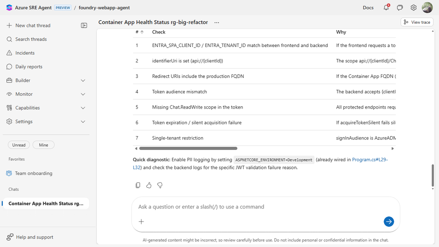Open Daily reports
This screenshot has width=439, height=247.
[29, 67]
